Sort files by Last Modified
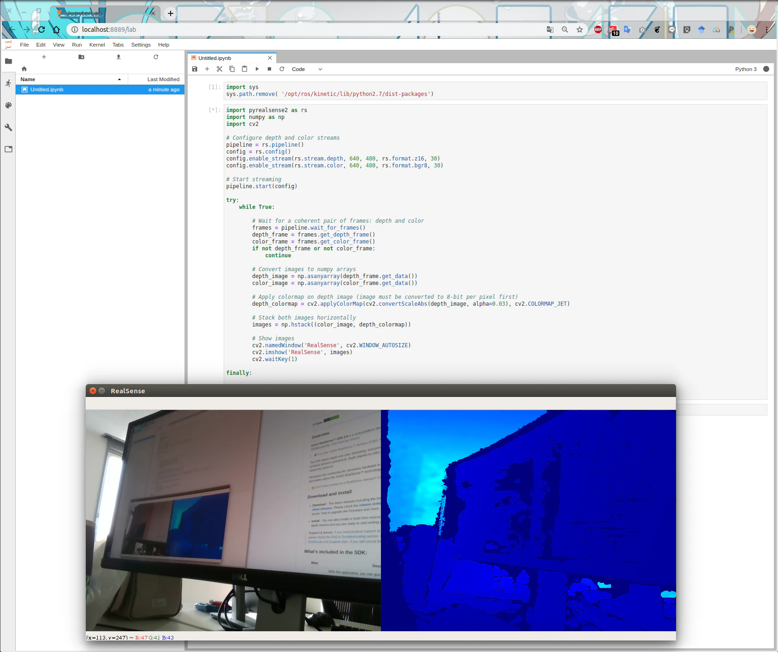 pyautogui.click(x=156, y=79)
